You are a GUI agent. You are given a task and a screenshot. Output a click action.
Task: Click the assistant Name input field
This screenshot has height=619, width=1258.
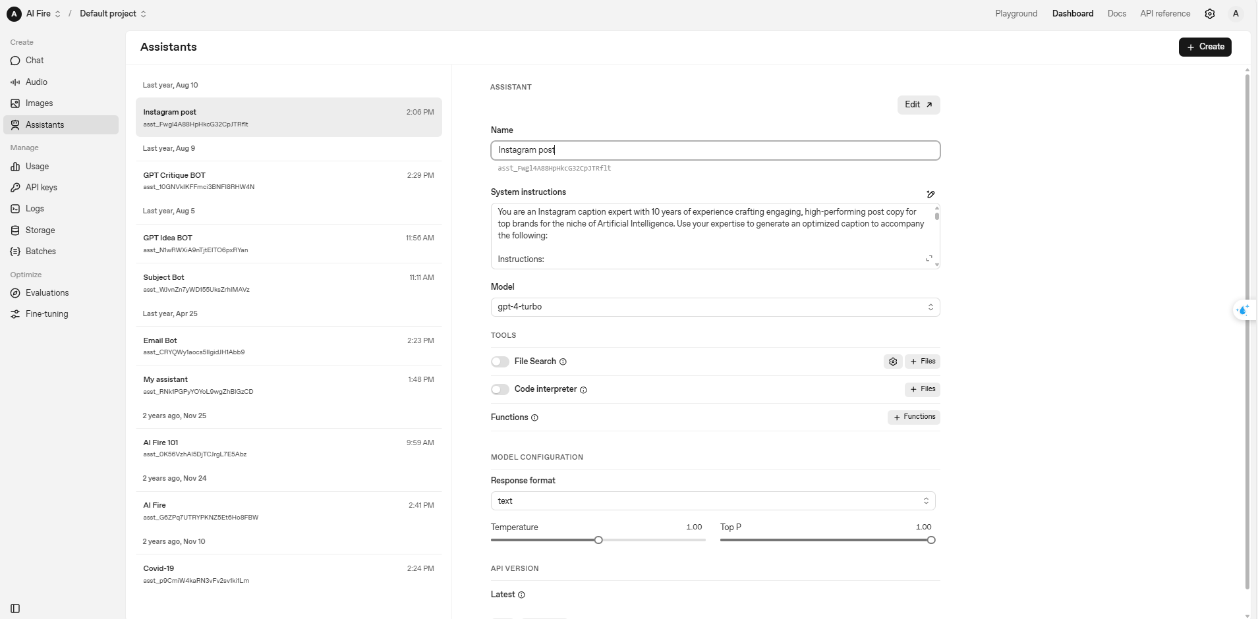click(x=715, y=150)
